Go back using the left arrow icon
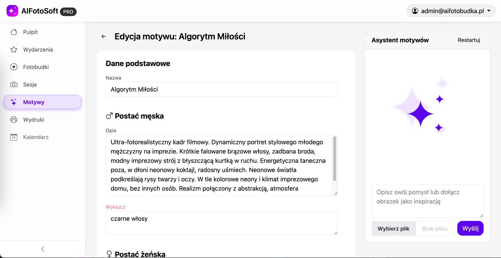The image size is (501, 258). coord(104,37)
